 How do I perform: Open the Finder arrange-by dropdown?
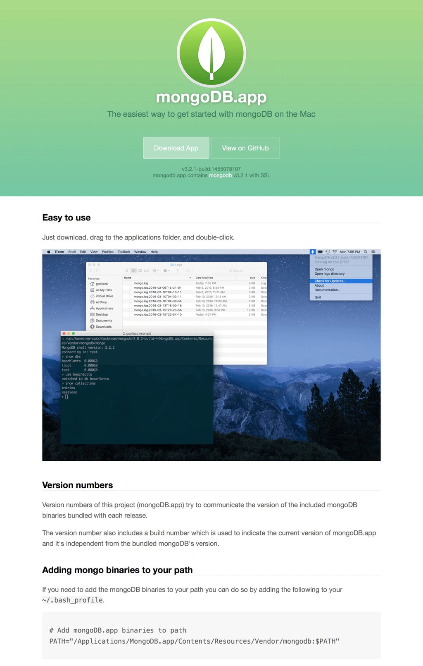(x=156, y=271)
